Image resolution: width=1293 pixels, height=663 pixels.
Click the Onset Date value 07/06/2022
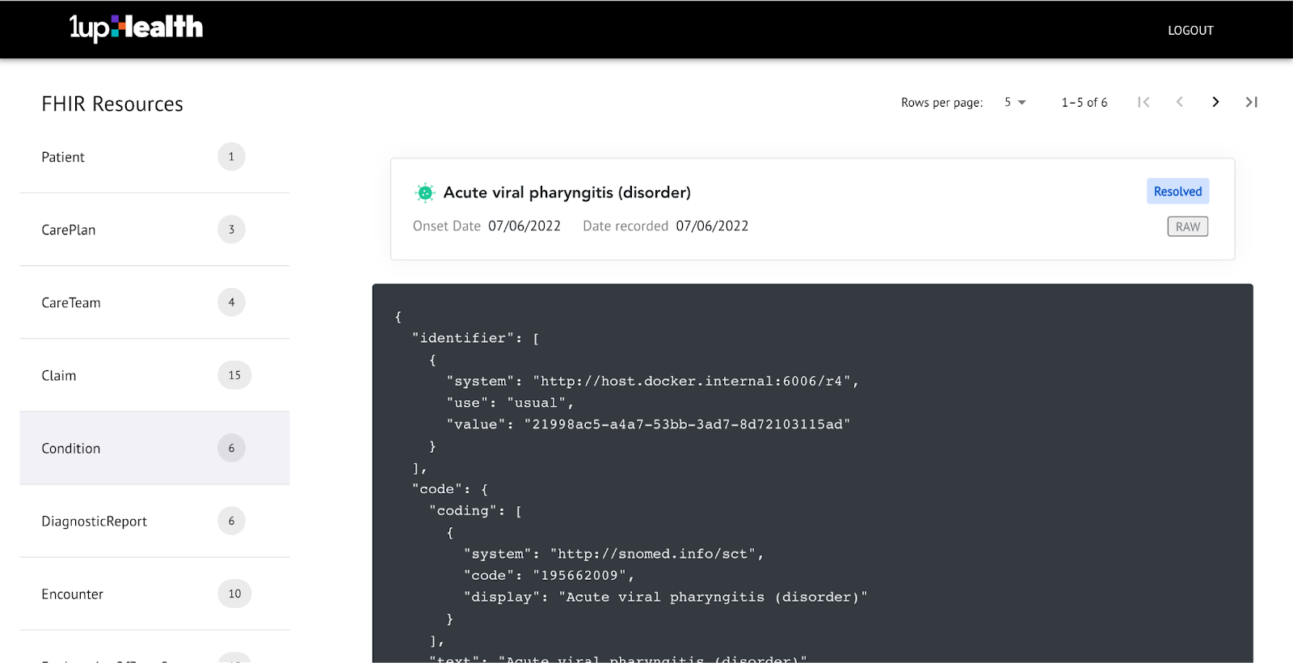[x=524, y=226]
